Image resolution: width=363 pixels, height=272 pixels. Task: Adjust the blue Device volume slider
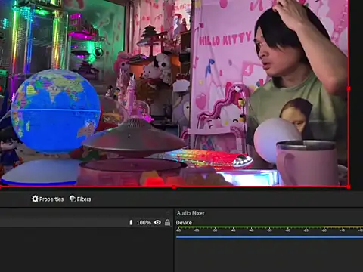pyautogui.click(x=269, y=237)
